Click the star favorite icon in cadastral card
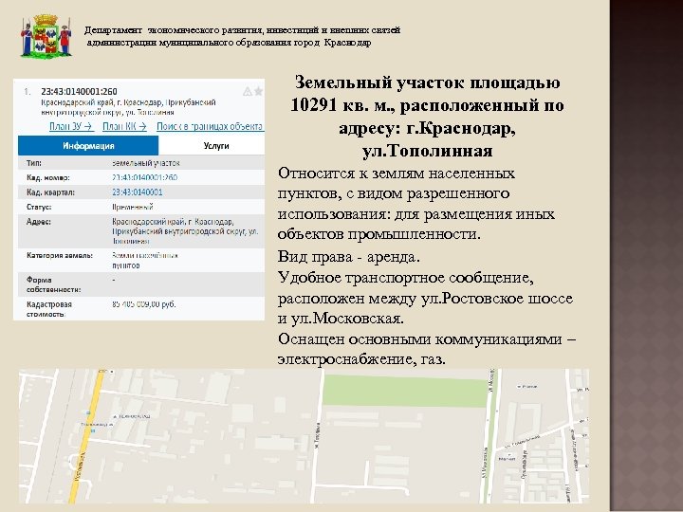The height and width of the screenshot is (512, 683). click(259, 91)
